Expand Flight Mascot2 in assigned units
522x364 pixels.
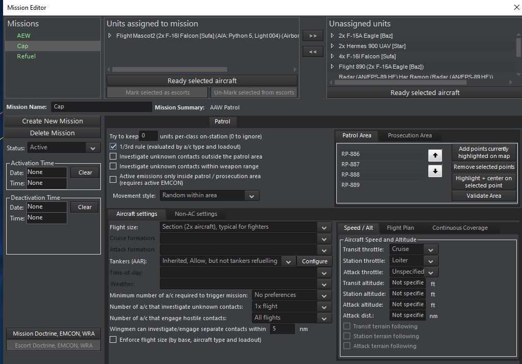(x=110, y=36)
